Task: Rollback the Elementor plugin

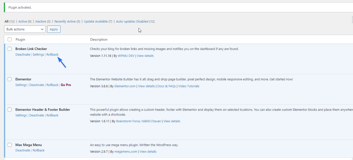Action: coord(52,85)
